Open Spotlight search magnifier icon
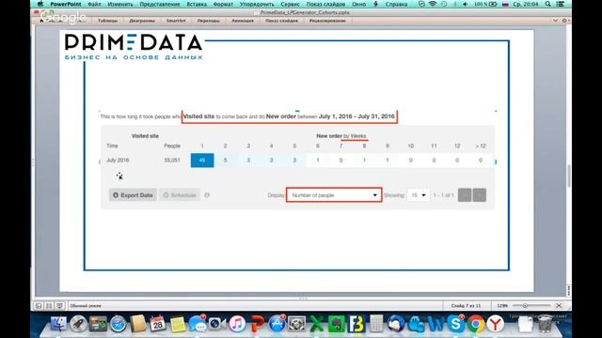The width and height of the screenshot is (602, 338). (547, 4)
